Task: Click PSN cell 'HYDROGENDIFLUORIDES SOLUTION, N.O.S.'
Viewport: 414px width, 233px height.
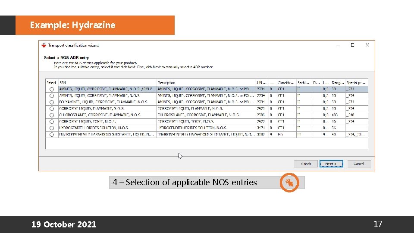Action: pos(107,128)
